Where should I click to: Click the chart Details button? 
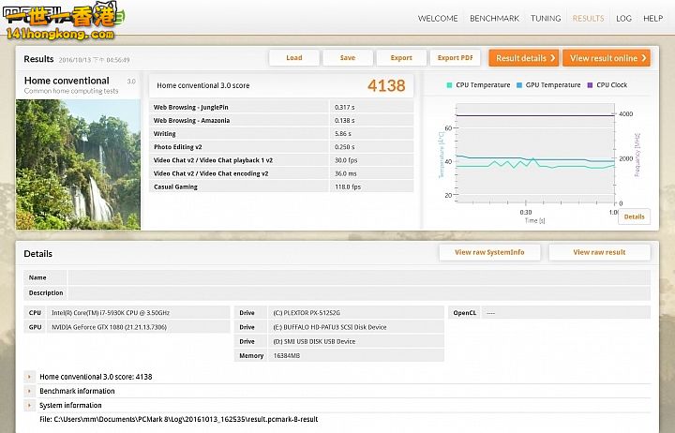click(x=634, y=216)
